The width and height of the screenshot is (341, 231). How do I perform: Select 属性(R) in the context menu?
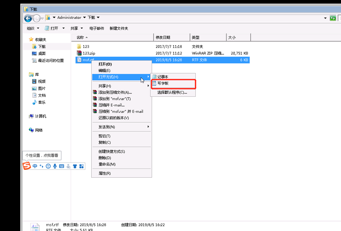pyautogui.click(x=105, y=173)
